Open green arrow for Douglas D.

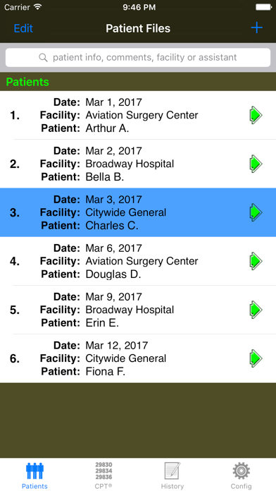(x=256, y=261)
